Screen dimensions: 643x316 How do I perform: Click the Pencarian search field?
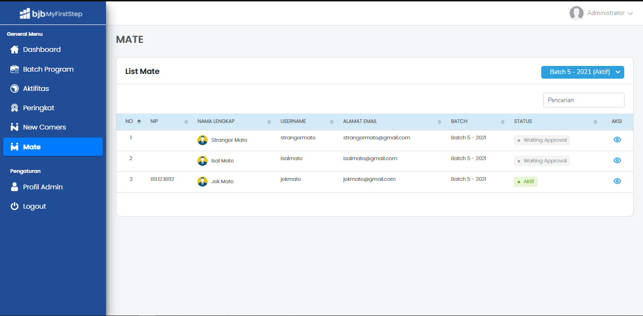[x=584, y=100]
